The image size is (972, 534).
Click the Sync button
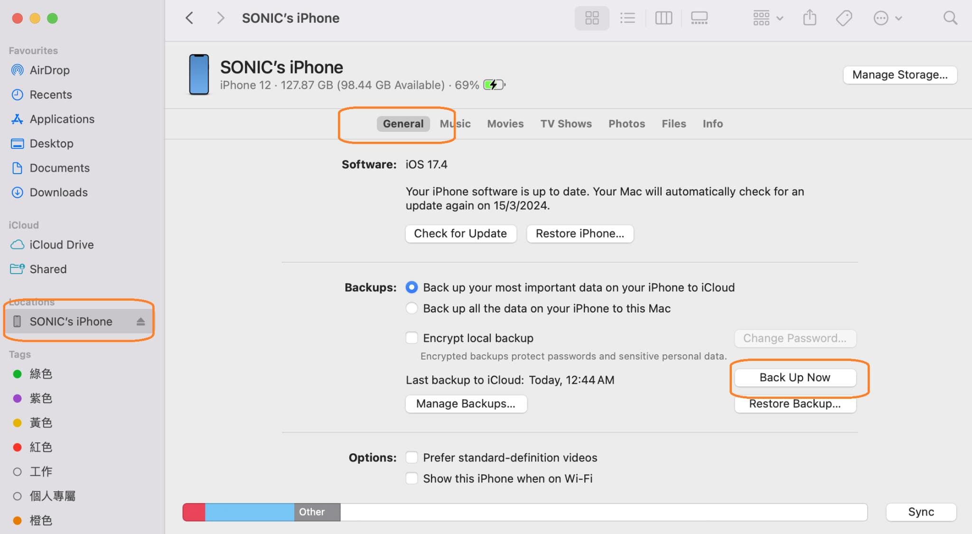coord(921,512)
